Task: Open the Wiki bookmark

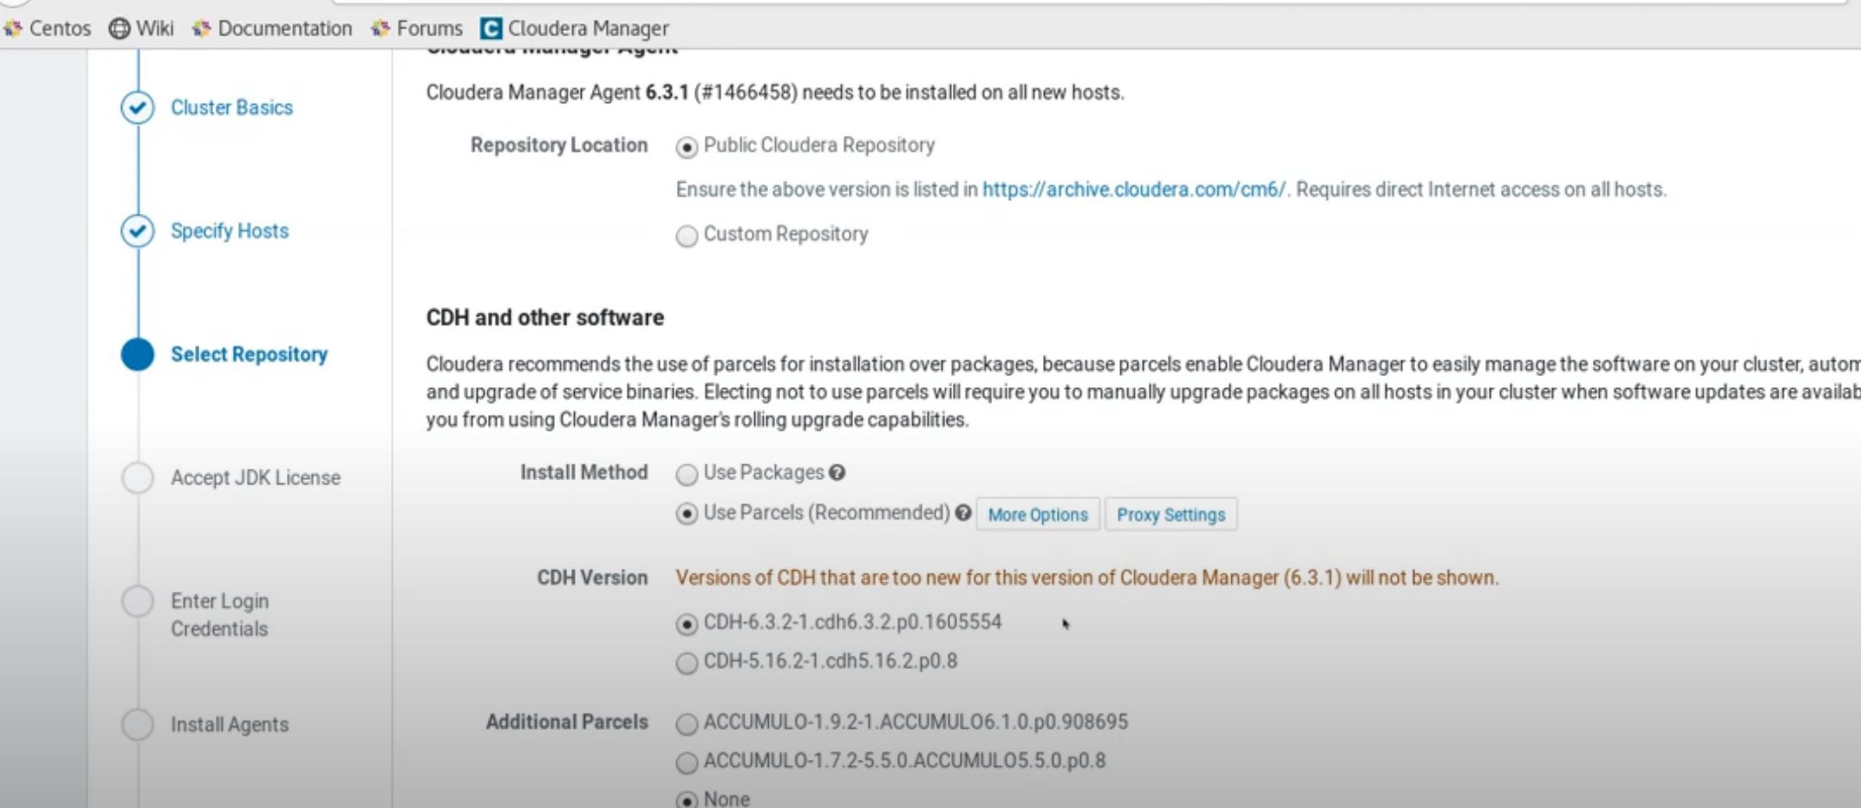Action: [x=141, y=28]
